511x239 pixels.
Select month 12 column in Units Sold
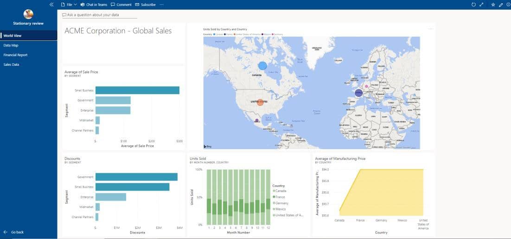pos(268,197)
